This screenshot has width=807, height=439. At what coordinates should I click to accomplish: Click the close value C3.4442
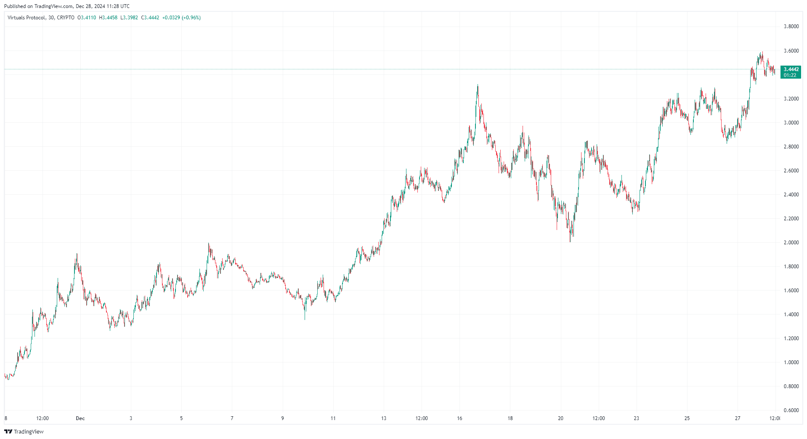[x=150, y=18]
